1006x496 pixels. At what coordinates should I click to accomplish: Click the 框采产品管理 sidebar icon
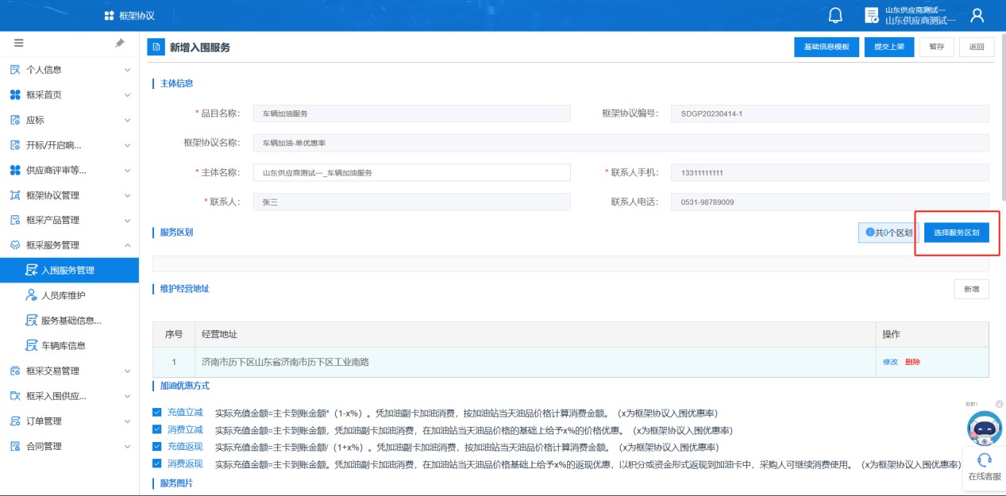click(x=15, y=220)
